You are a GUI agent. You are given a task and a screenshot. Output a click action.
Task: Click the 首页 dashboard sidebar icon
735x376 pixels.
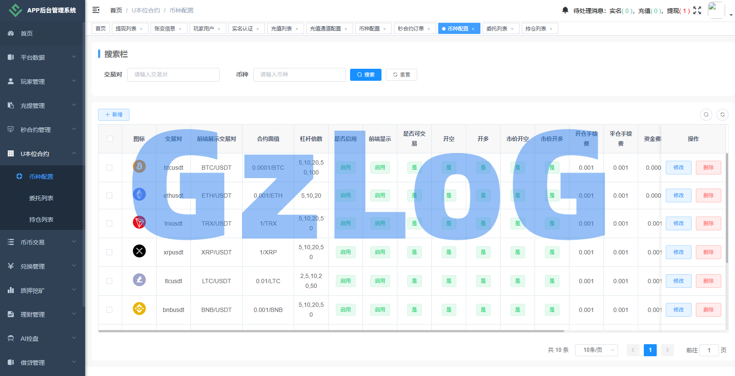click(x=11, y=33)
